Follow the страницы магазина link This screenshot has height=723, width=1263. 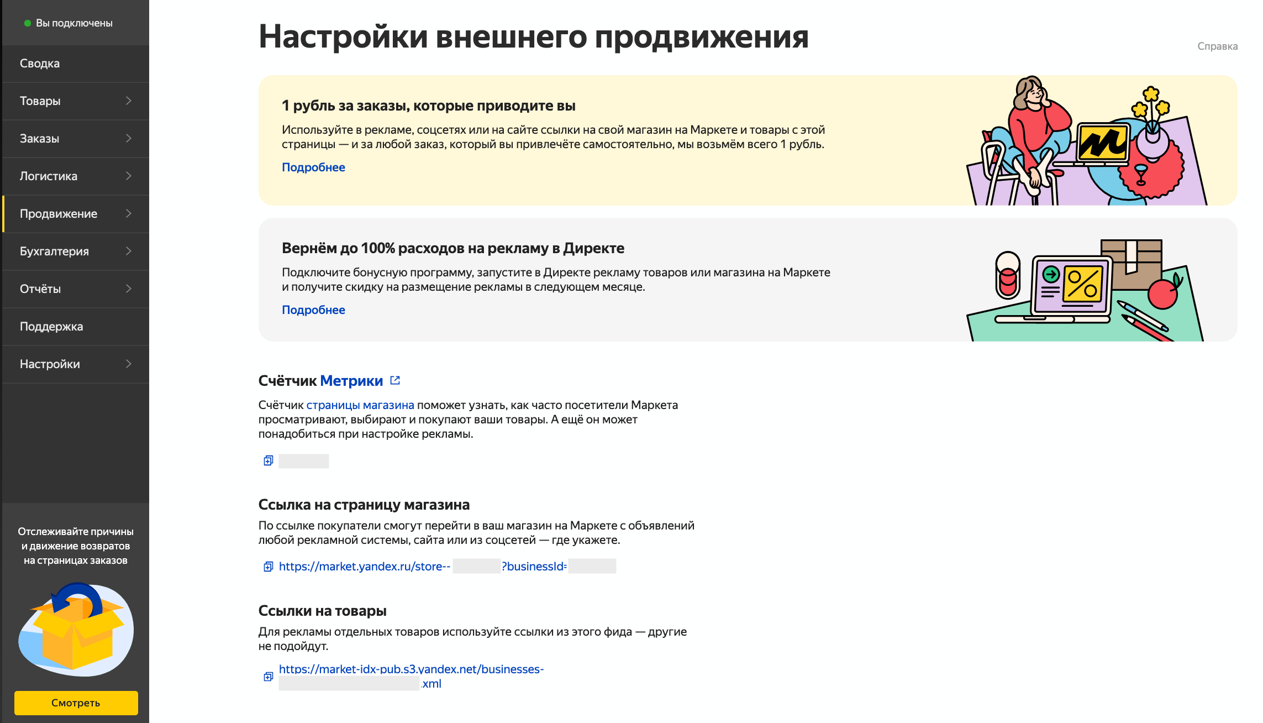(x=360, y=405)
